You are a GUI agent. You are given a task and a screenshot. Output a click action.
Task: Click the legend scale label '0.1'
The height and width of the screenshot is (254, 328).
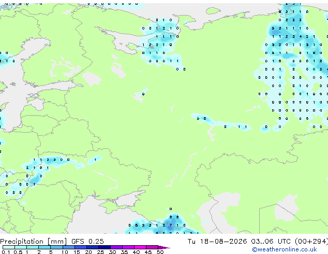coord(6,252)
